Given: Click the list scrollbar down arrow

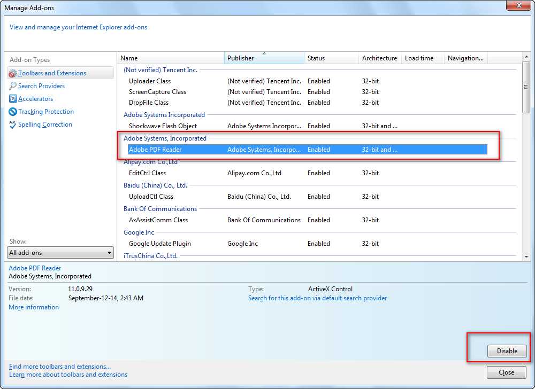Looking at the screenshot, I should (x=526, y=256).
